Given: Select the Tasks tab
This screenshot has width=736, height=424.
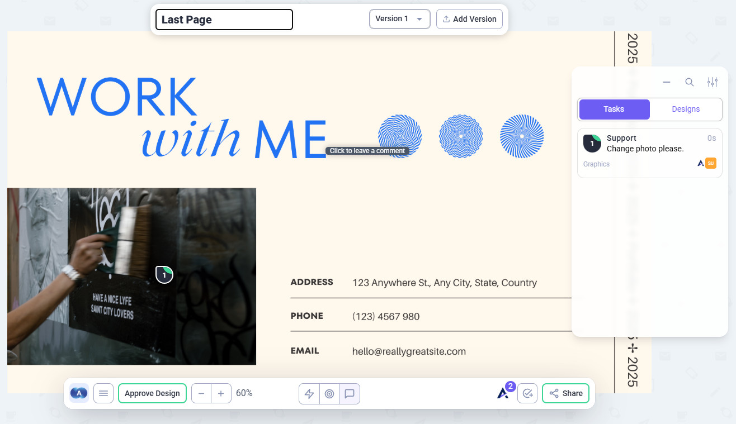Looking at the screenshot, I should [x=614, y=109].
